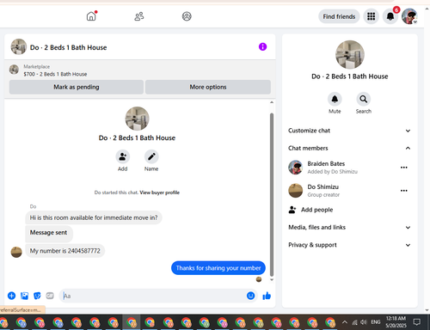Click Braiden Bates member name
Viewport: 430px width, 330px height.
click(x=326, y=164)
